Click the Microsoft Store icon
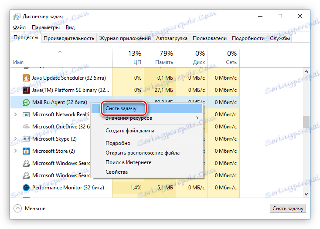 coord(26,151)
